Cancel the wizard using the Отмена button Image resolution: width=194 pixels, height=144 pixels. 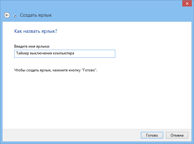tap(177, 135)
